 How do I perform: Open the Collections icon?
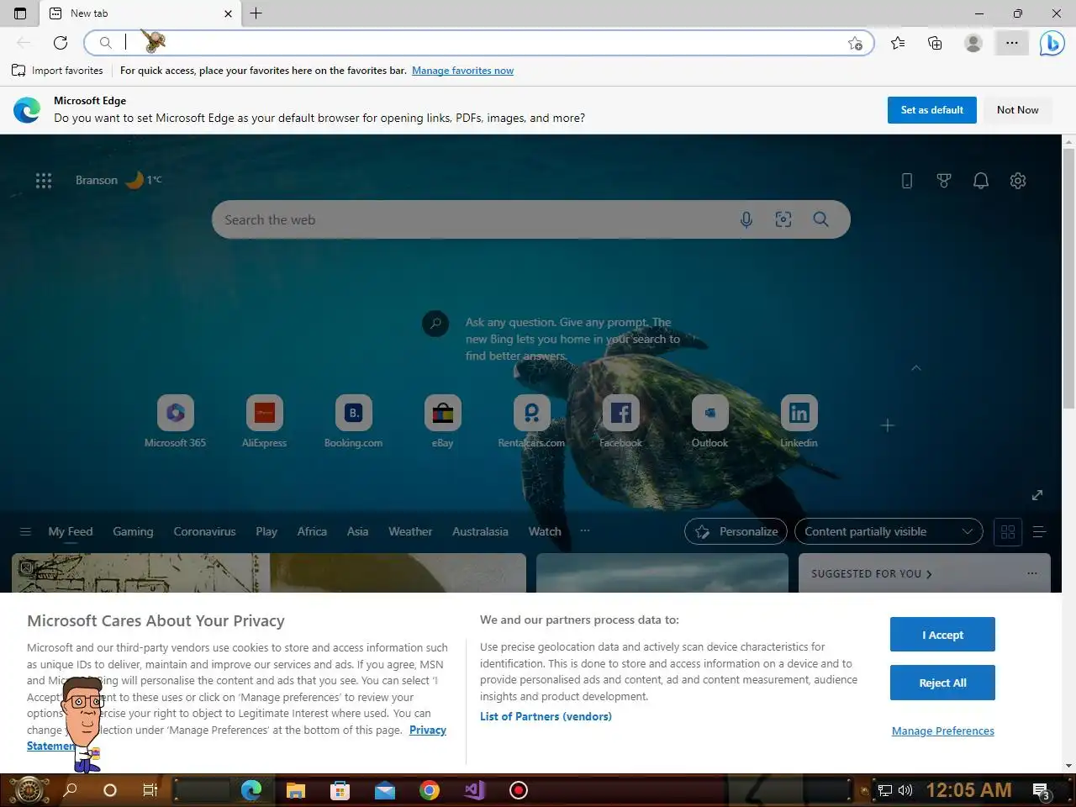935,43
